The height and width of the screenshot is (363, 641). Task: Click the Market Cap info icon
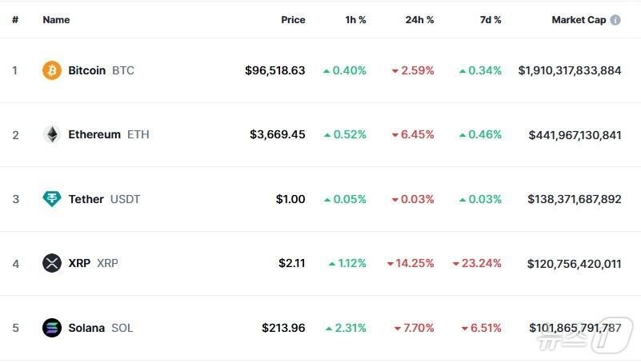point(615,20)
